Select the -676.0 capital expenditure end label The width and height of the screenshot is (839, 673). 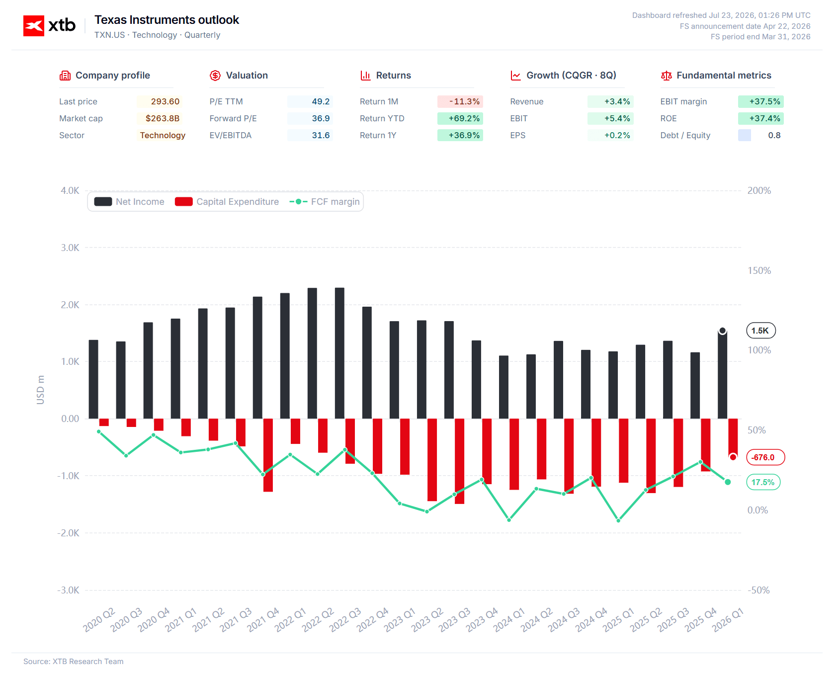[765, 457]
